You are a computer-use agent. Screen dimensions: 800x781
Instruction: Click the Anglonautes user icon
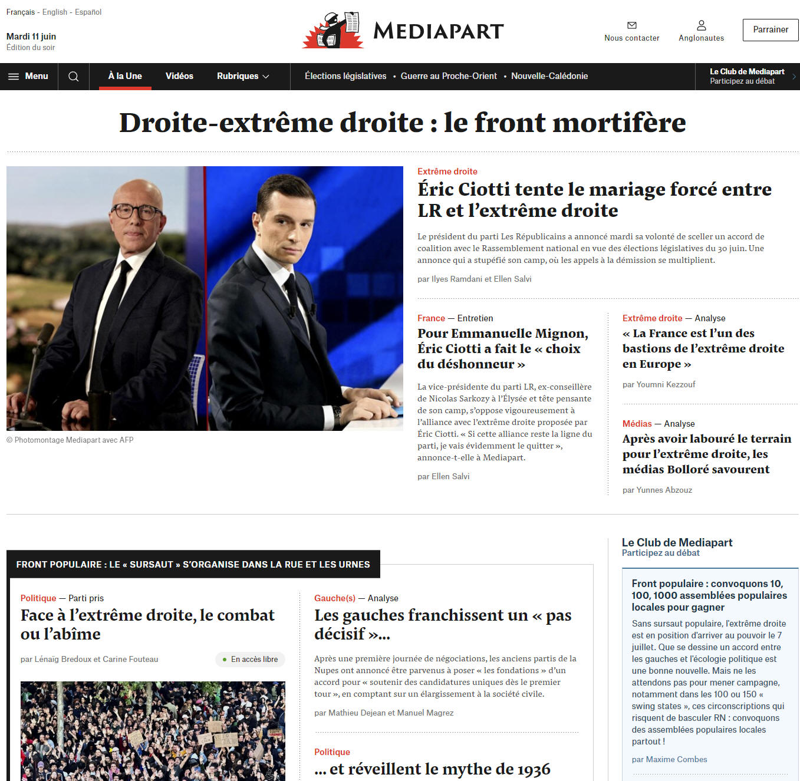[702, 25]
